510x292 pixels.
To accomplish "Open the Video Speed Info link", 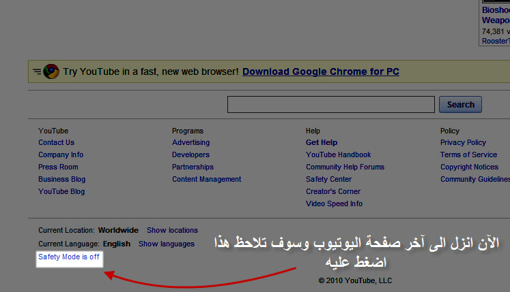I will [334, 204].
